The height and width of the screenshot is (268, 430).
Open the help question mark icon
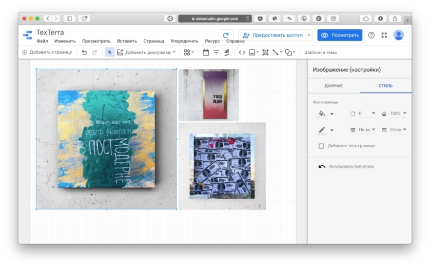tap(371, 35)
